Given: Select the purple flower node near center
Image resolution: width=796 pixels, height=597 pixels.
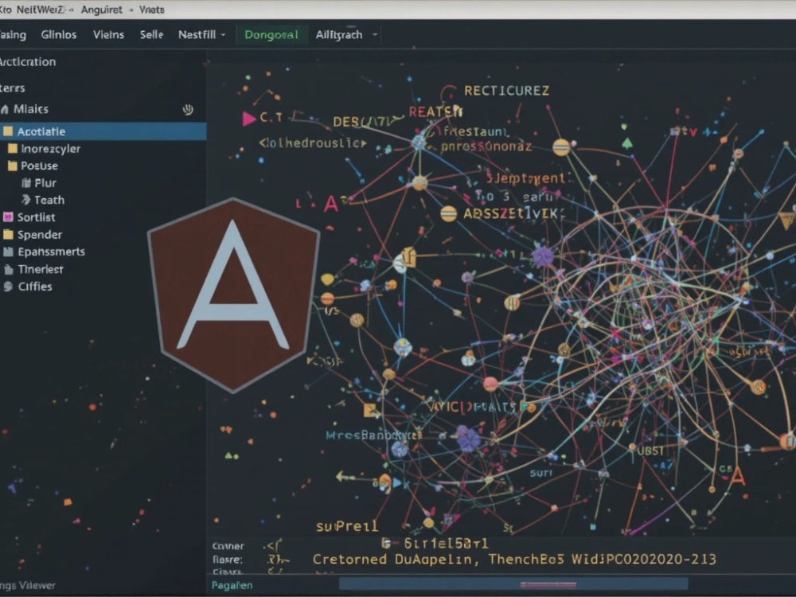Looking at the screenshot, I should tap(542, 257).
